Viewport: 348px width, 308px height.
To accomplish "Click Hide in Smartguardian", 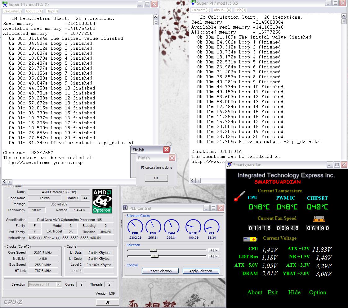I will [x=294, y=292].
